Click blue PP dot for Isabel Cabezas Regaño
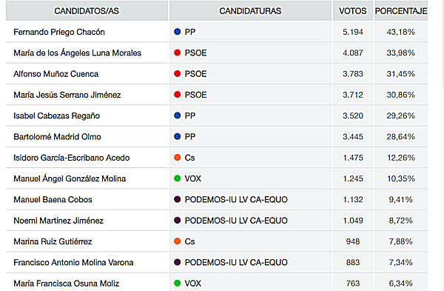 [178, 116]
